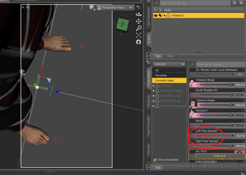Expand the Genesis 8 Female tree item
The image size is (246, 175).
click(154, 91)
